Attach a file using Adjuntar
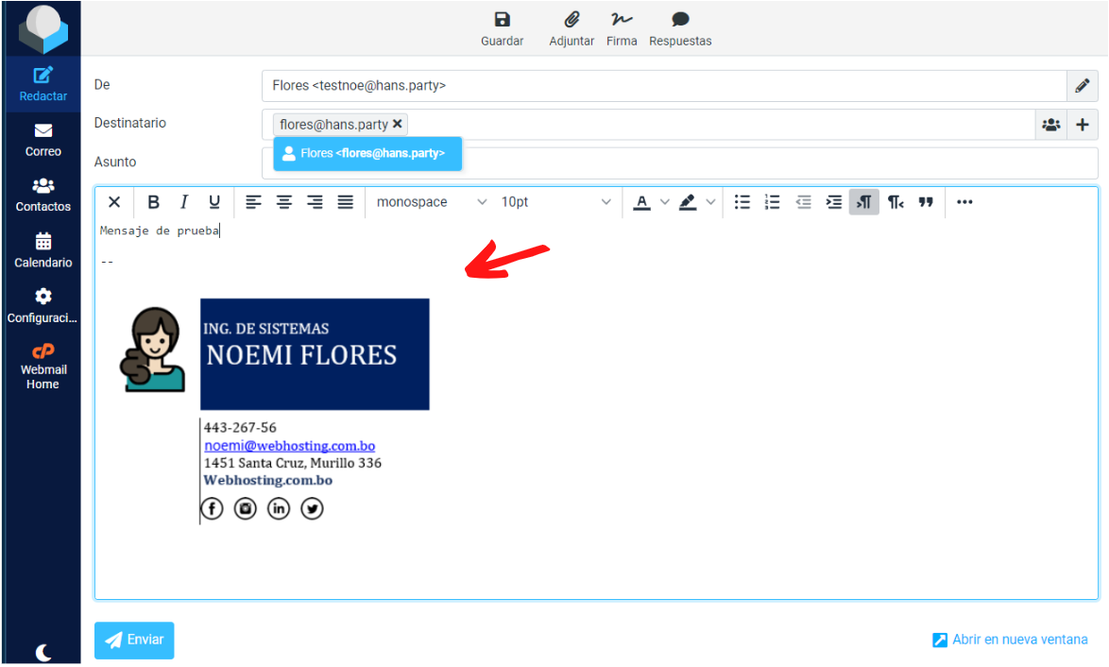Image resolution: width=1109 pixels, height=667 pixels. 572,28
